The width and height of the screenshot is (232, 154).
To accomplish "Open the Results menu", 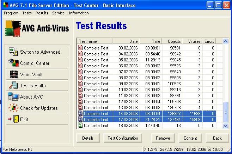I will click(x=42, y=13).
